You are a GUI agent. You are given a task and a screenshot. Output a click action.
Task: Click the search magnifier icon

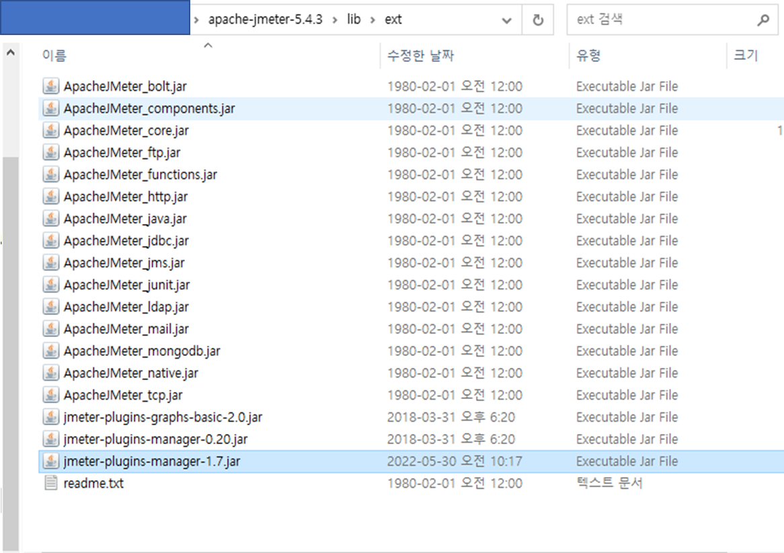(x=763, y=20)
